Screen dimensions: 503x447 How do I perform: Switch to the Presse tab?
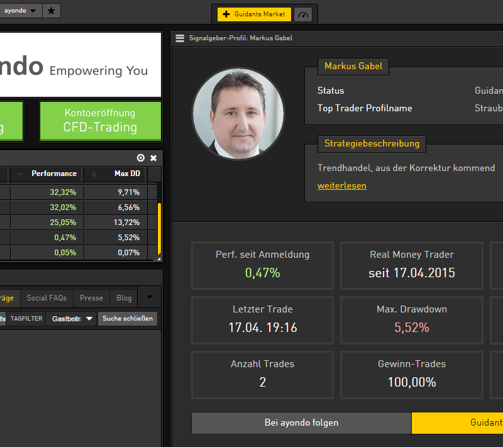[x=92, y=298]
